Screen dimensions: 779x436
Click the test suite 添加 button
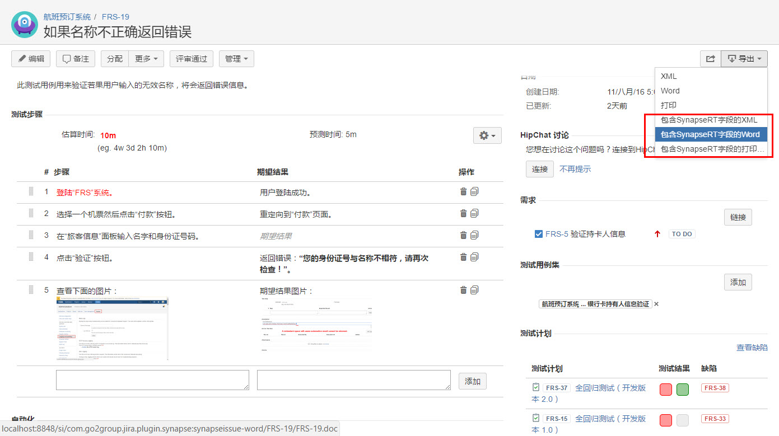[x=738, y=283]
